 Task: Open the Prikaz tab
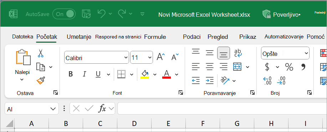pos(248,37)
